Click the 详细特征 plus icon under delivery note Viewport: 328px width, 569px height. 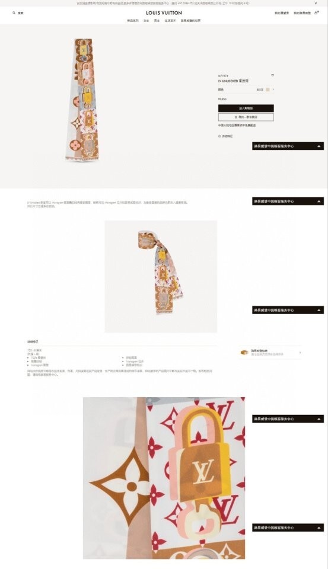tap(219, 136)
